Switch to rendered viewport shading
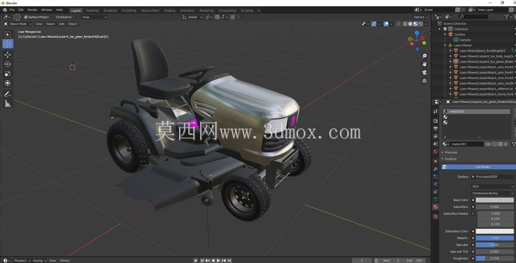Image resolution: width=516 pixels, height=263 pixels. (421, 24)
